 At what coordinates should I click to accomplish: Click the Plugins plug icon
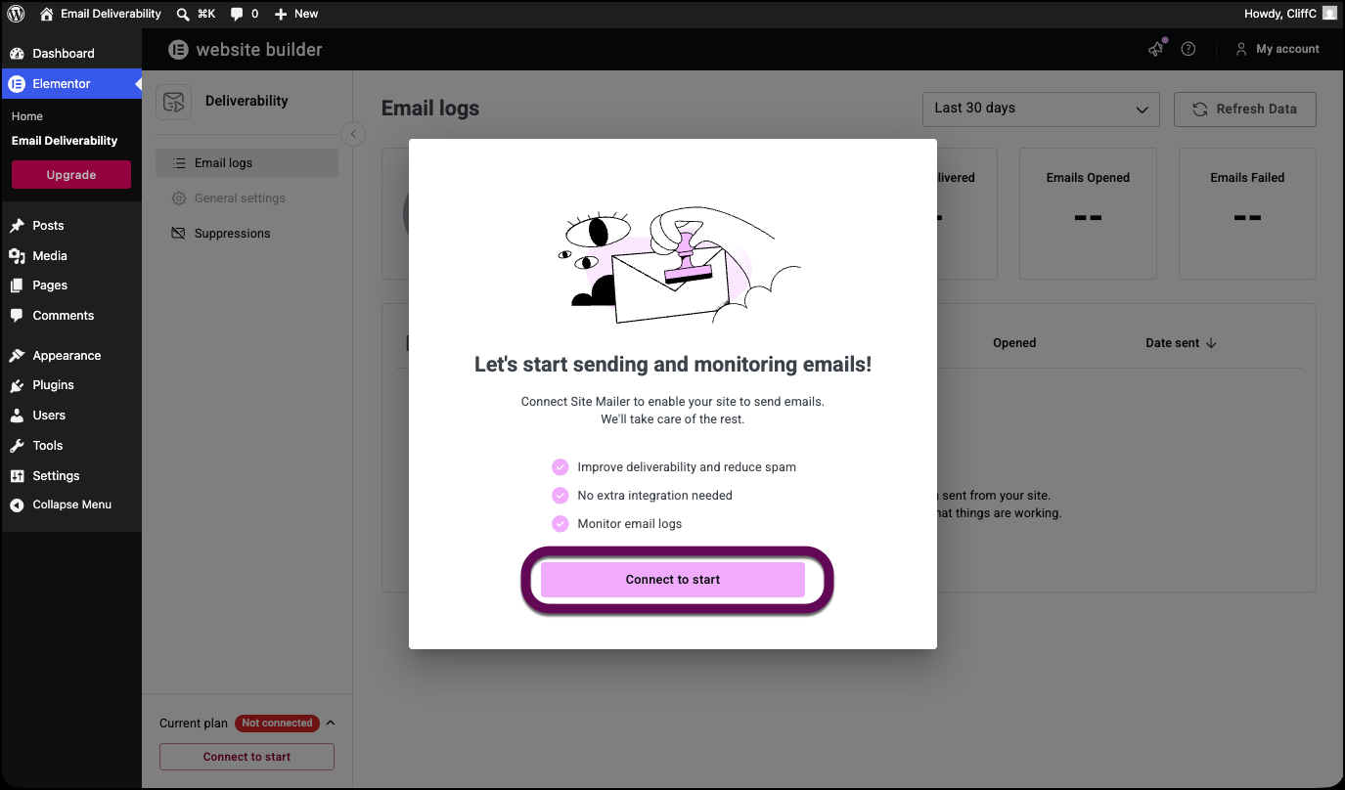(17, 385)
